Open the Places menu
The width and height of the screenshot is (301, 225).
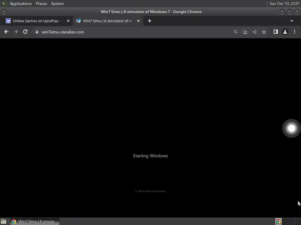[x=41, y=4]
